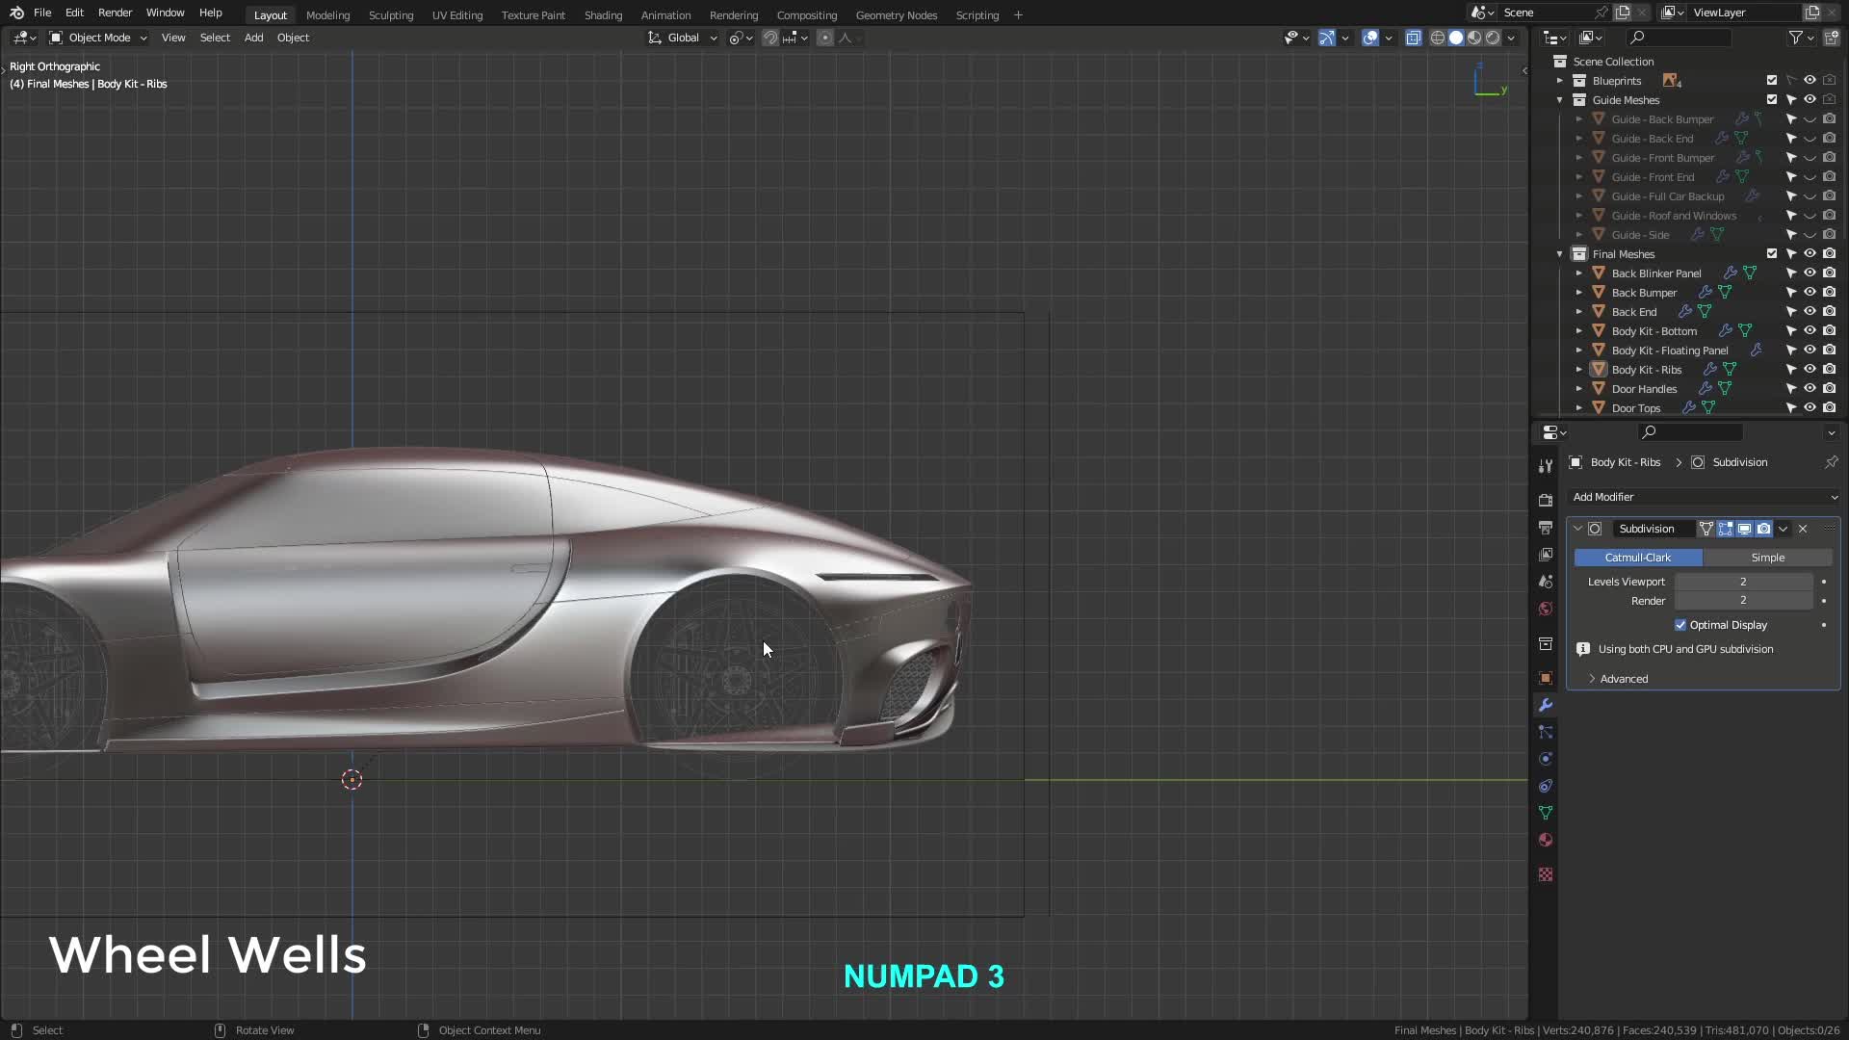Open the Physics properties tab
This screenshot has height=1040, width=1849.
[x=1546, y=759]
